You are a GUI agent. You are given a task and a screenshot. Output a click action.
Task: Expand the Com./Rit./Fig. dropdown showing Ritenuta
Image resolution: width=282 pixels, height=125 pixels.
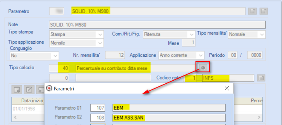pyautogui.click(x=169, y=35)
